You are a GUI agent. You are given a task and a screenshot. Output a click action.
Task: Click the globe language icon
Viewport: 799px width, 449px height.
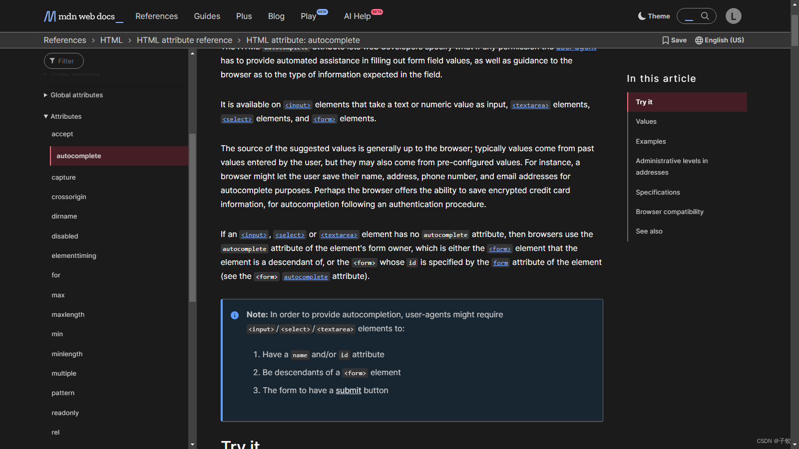pyautogui.click(x=699, y=40)
